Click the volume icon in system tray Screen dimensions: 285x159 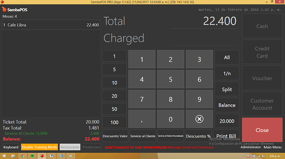tap(264, 156)
